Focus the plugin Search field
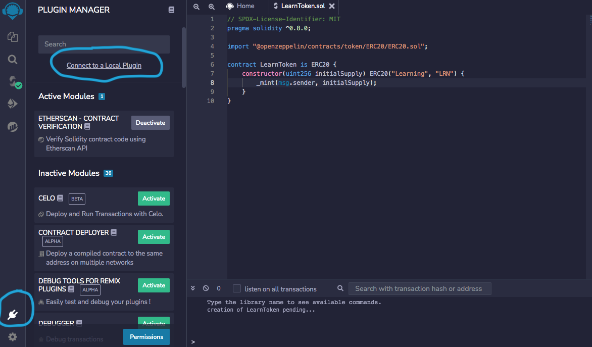The width and height of the screenshot is (592, 347). [x=104, y=44]
